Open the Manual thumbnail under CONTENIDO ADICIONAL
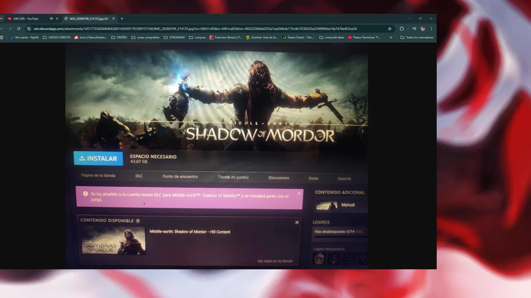531x298 pixels. point(327,205)
